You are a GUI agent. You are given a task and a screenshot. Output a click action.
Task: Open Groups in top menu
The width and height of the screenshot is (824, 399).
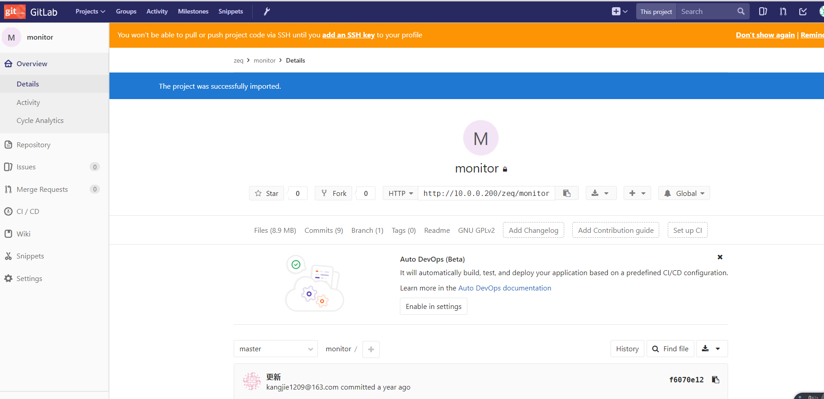[126, 11]
